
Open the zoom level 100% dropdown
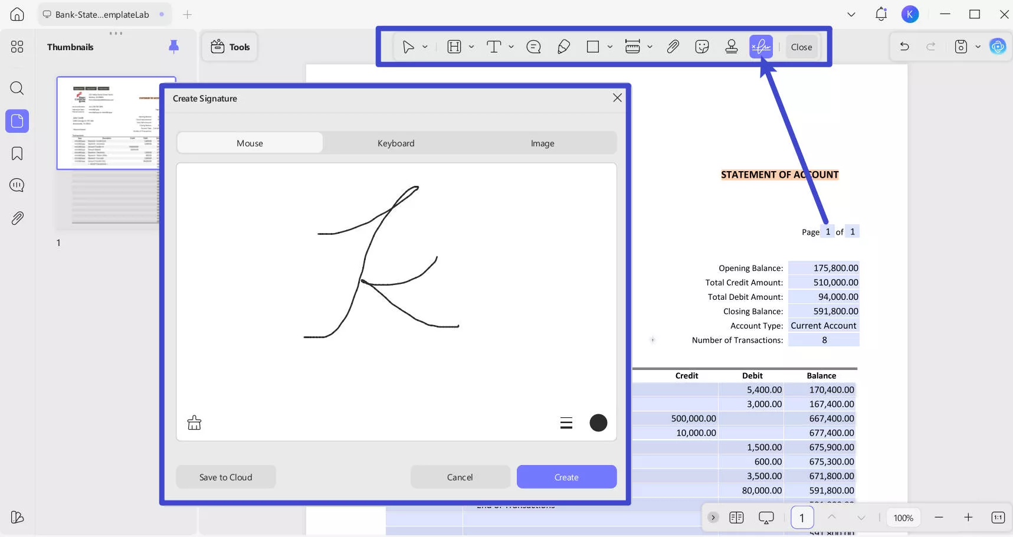(903, 518)
